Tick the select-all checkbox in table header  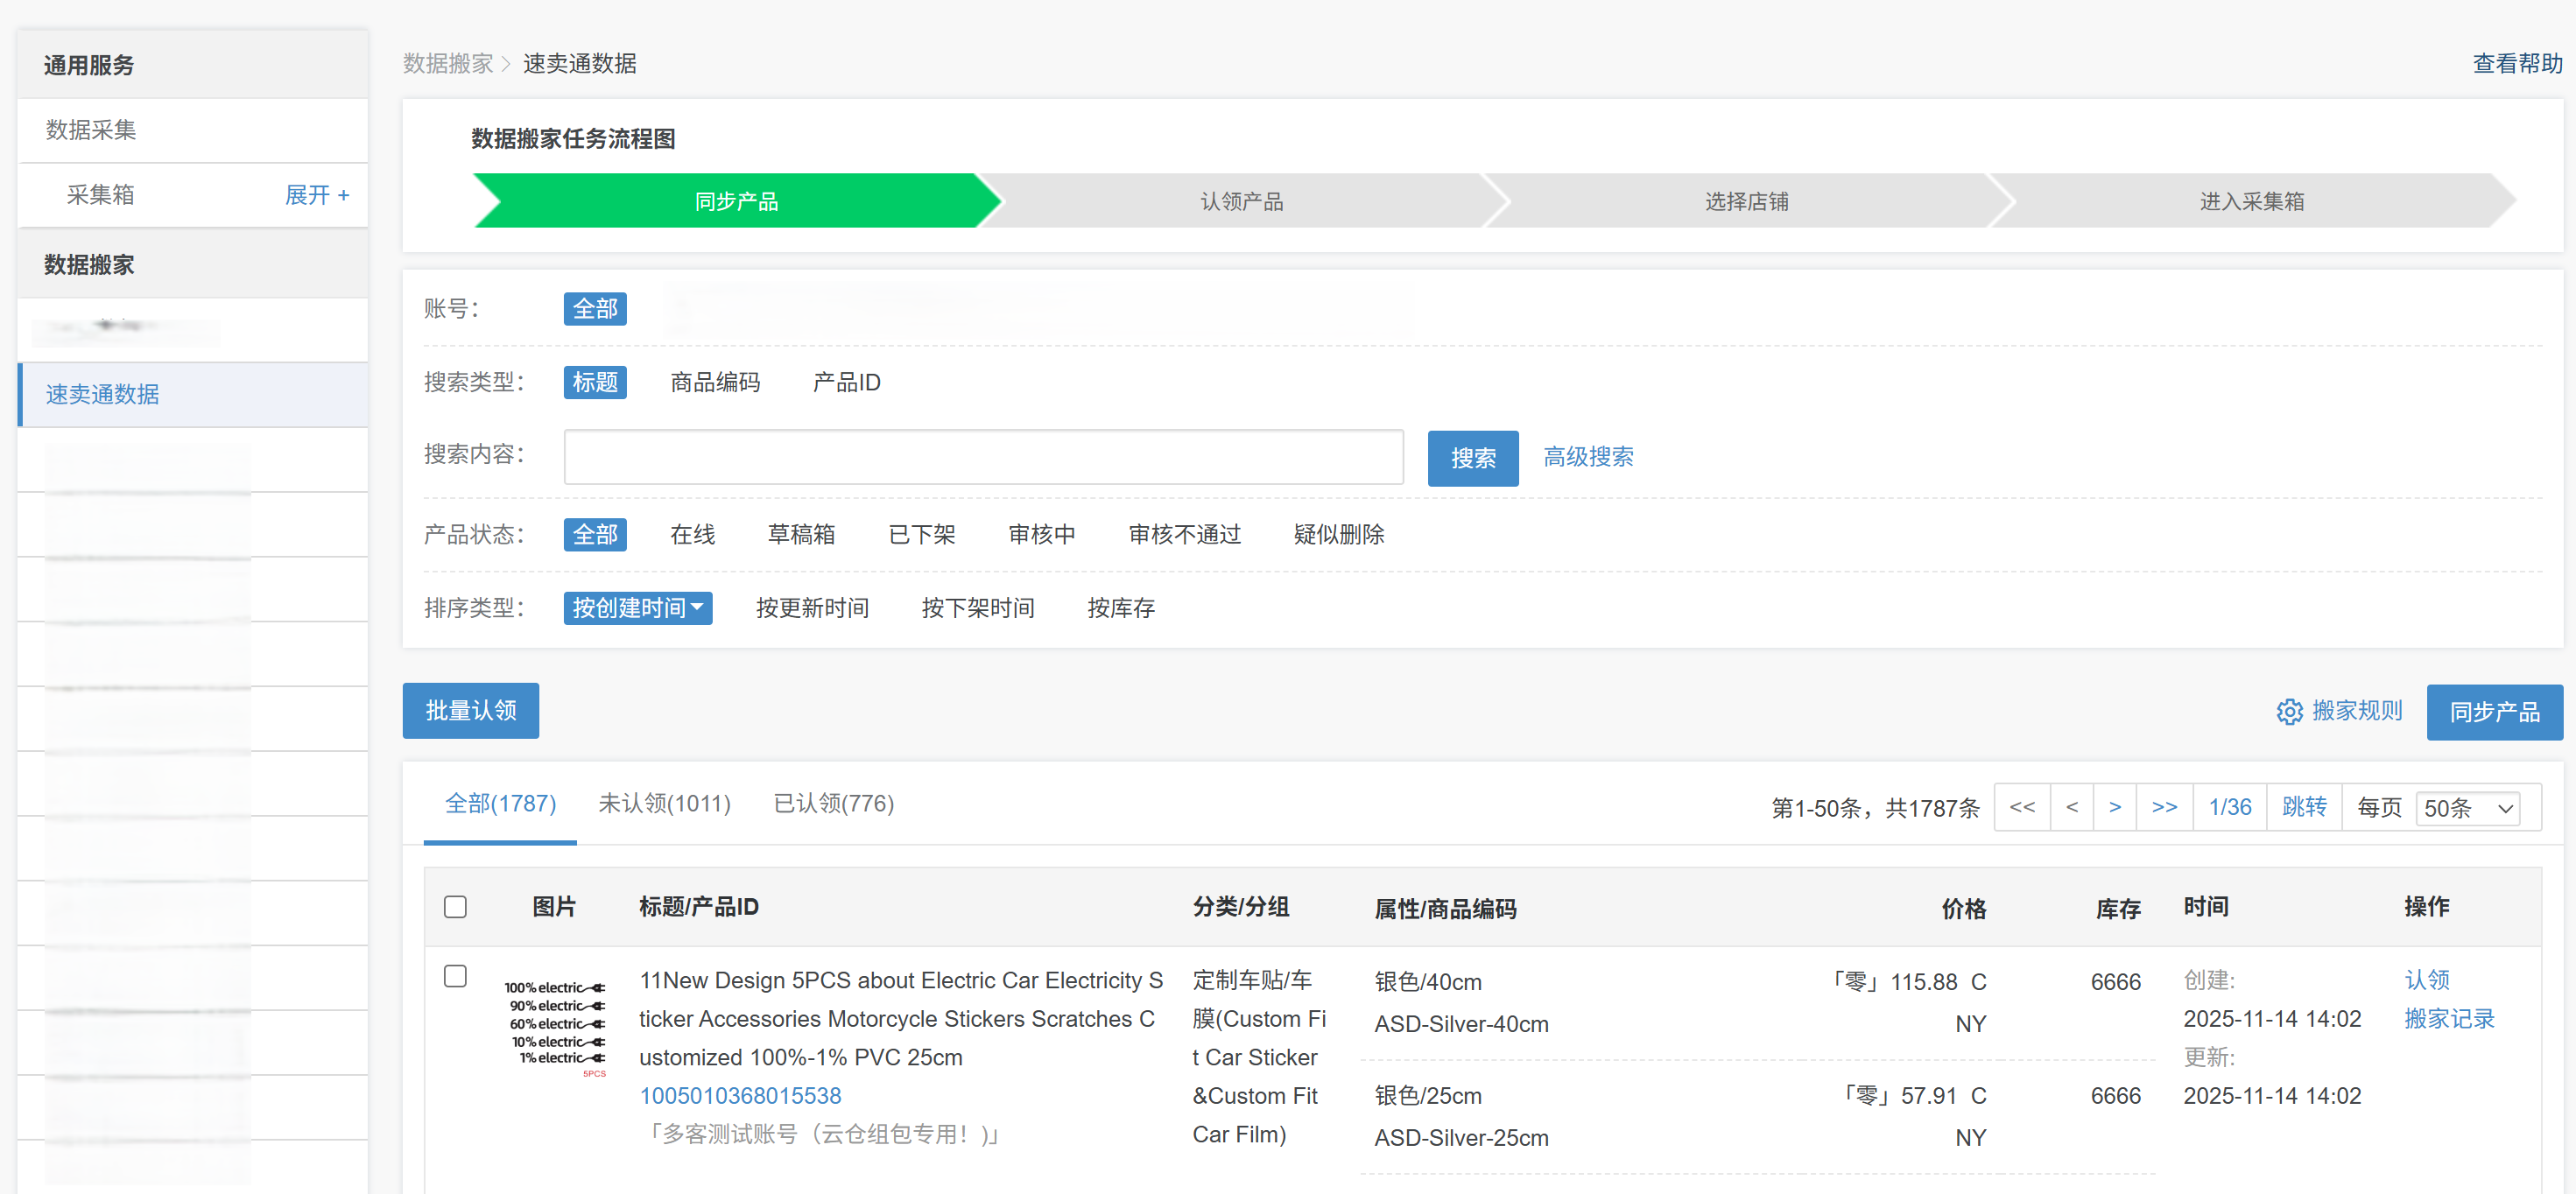click(455, 907)
